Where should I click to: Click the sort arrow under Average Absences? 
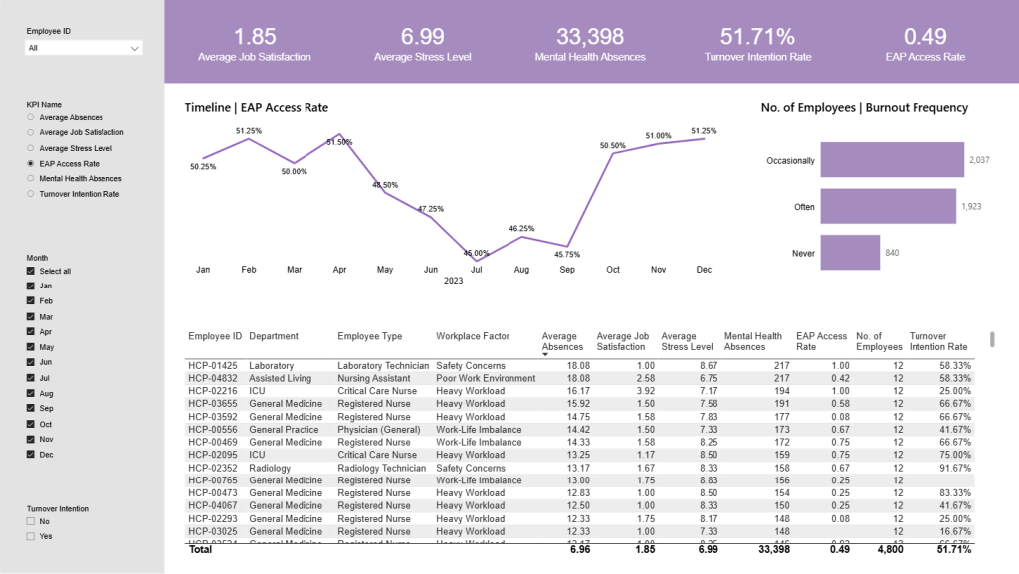545,354
